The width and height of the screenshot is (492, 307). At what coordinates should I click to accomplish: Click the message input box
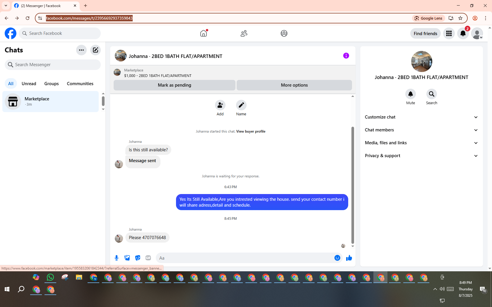(245, 258)
